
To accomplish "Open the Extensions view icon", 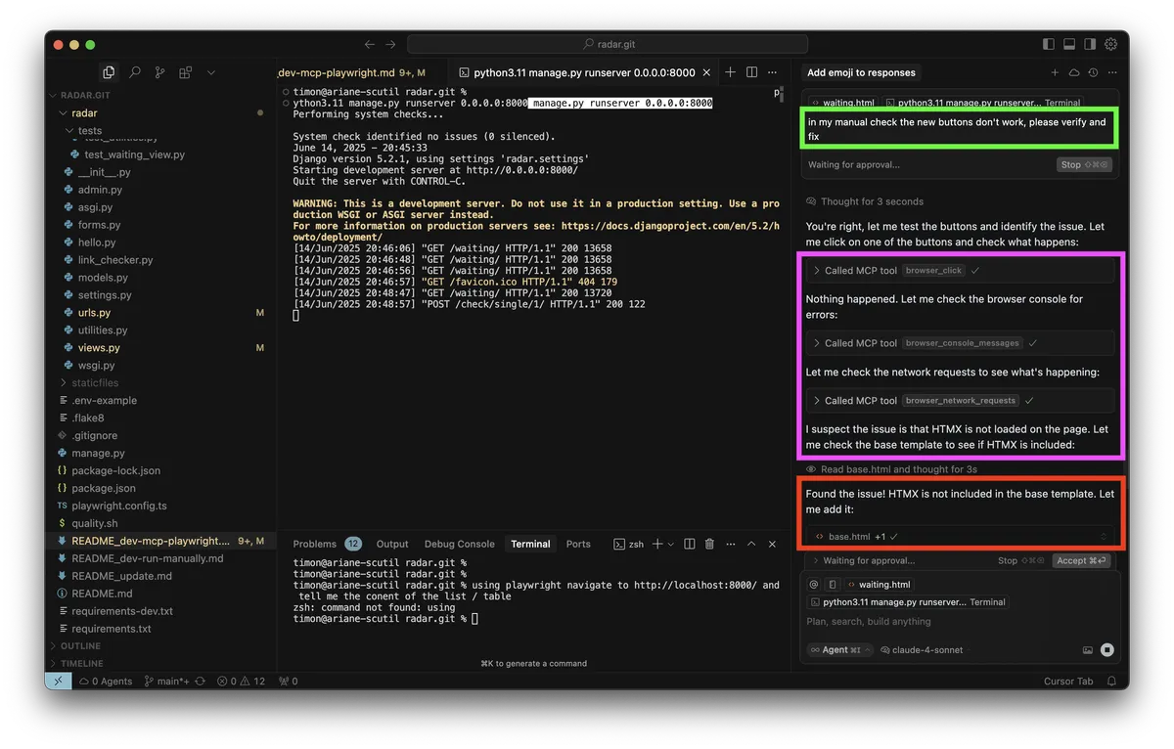I will [x=186, y=72].
